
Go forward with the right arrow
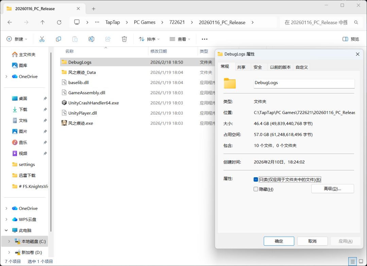(x=26, y=22)
